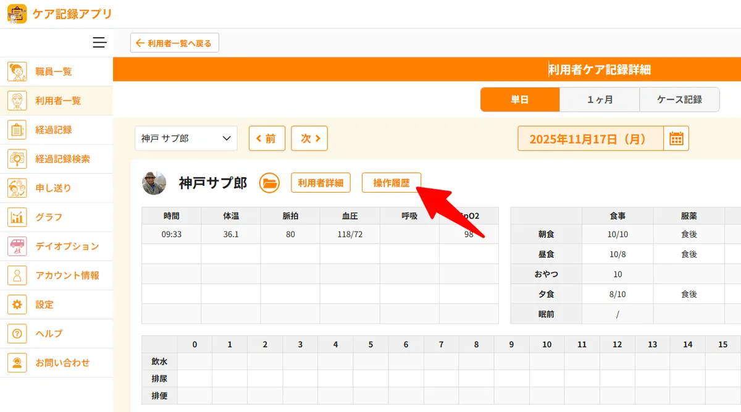Switch to the ケース記録 tab
Screen dimensions: 741x412
pyautogui.click(x=679, y=99)
